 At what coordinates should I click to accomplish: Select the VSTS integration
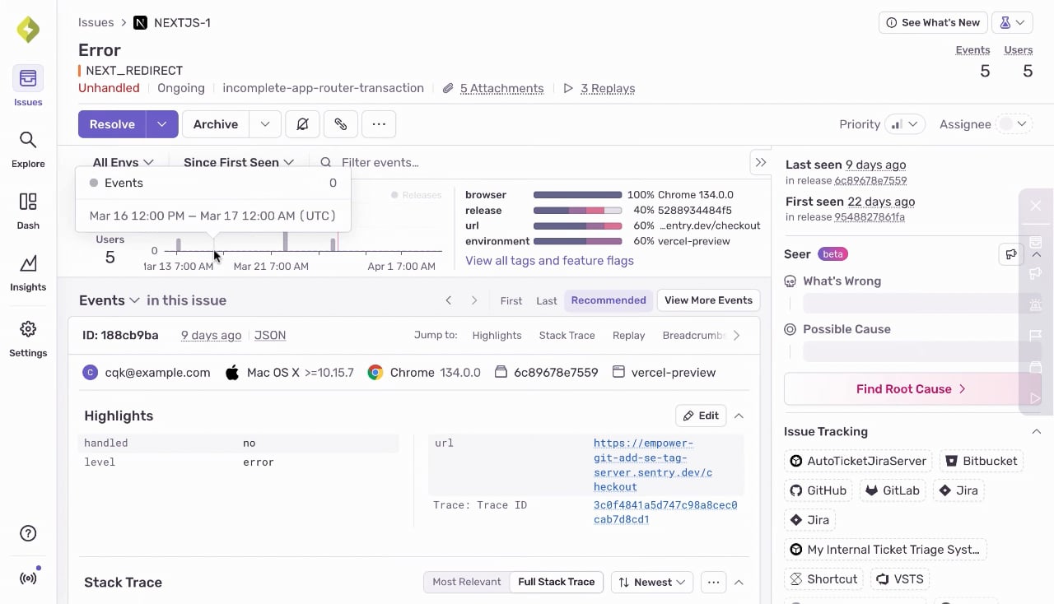(899, 579)
